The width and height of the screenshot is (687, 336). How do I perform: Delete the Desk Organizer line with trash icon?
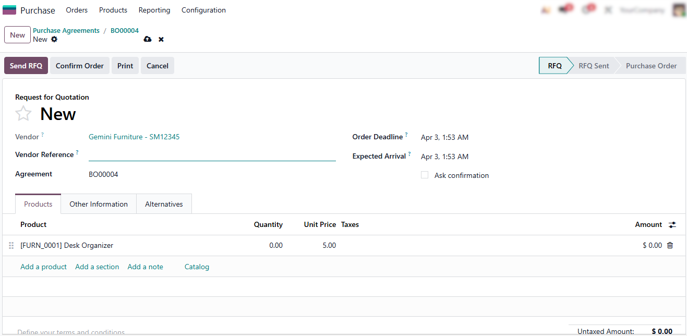670,245
